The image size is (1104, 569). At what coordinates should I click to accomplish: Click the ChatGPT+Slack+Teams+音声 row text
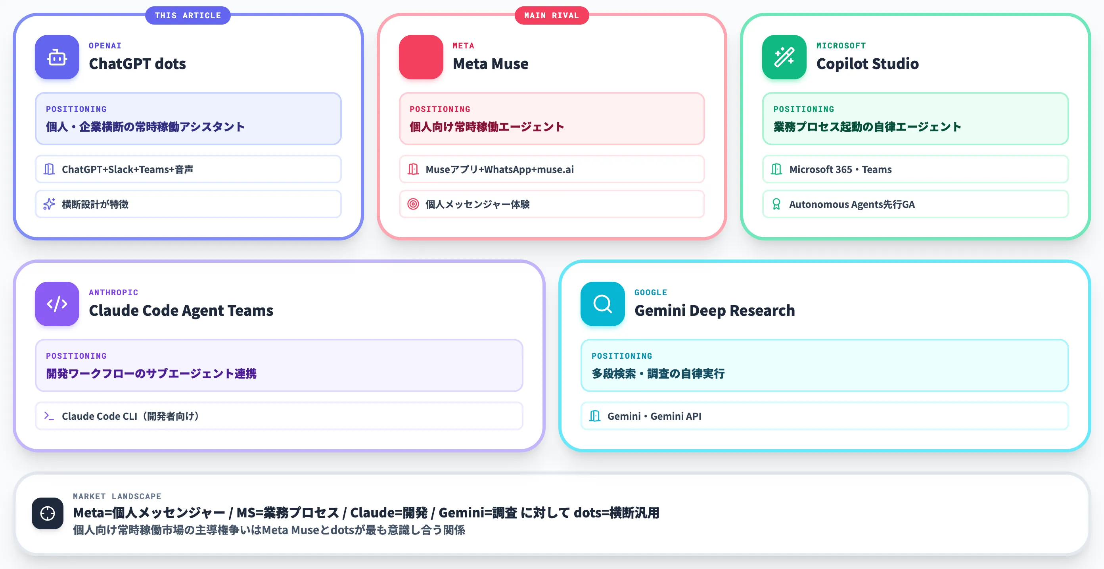[x=127, y=169]
